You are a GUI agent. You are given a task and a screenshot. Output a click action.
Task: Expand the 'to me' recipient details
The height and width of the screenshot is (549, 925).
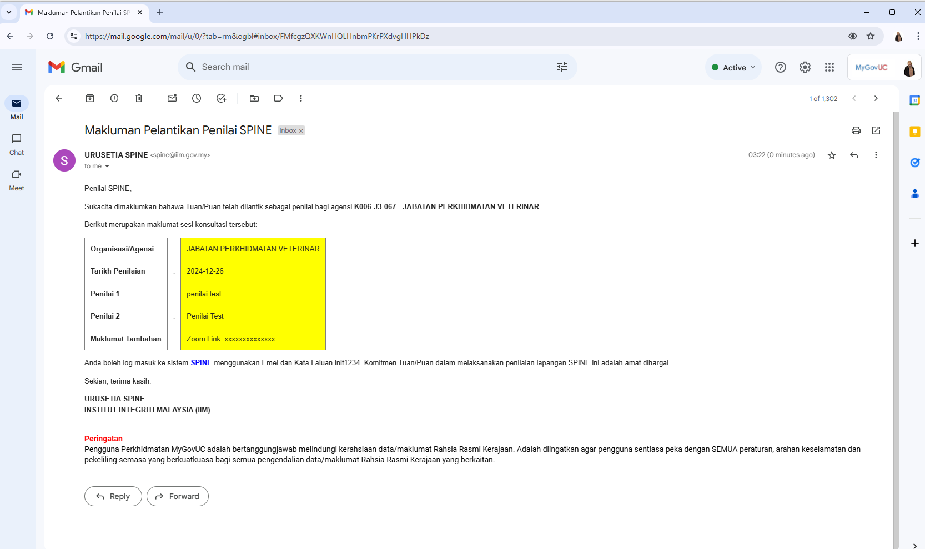[x=107, y=167]
